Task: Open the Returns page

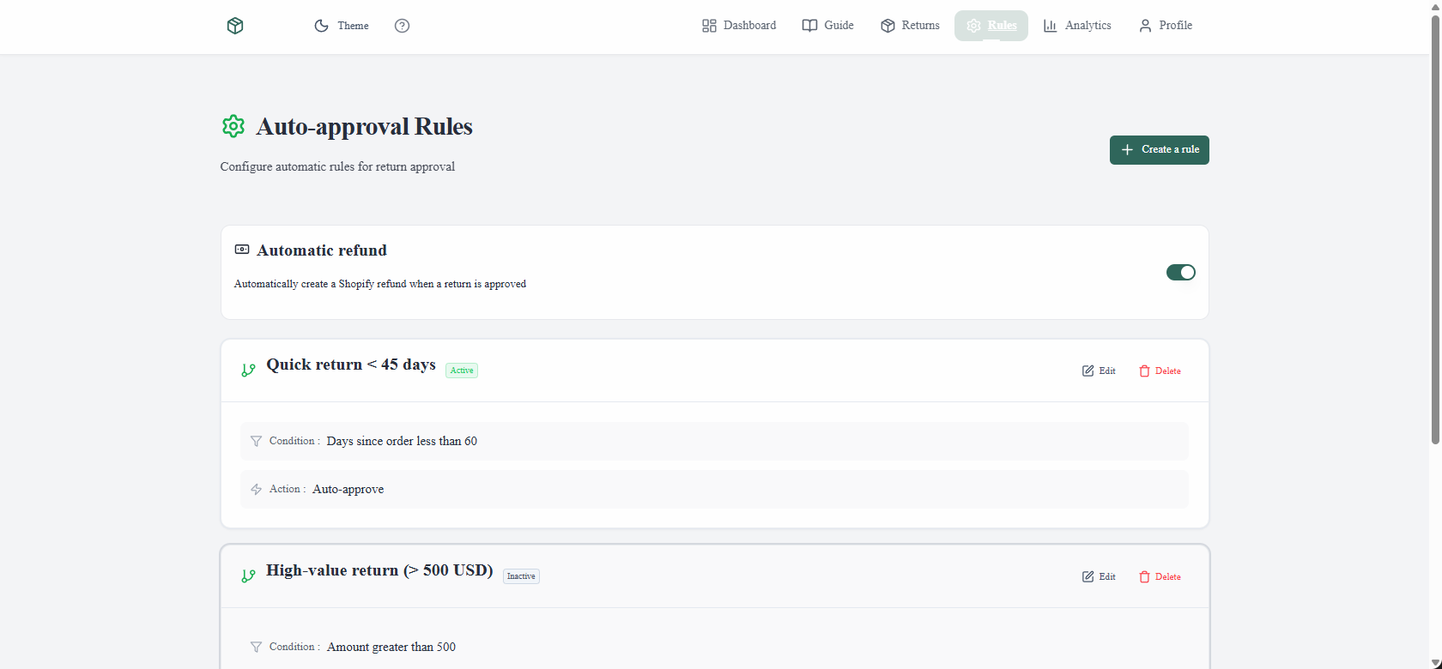Action: pos(910,26)
